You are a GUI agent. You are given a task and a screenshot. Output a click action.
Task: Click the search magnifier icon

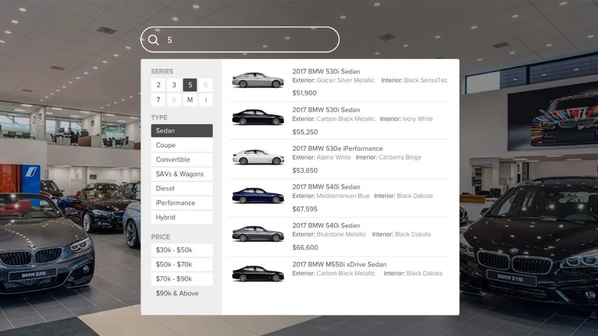coord(153,39)
